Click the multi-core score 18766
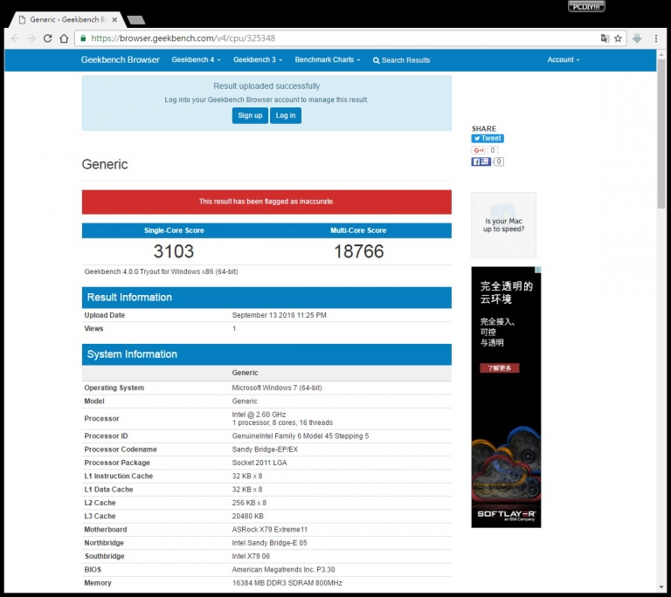 (x=358, y=251)
